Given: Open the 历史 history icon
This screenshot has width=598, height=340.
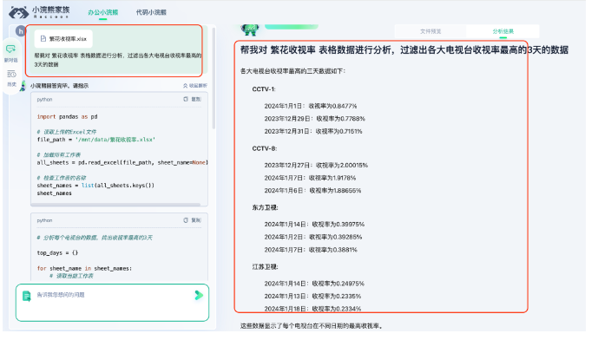Looking at the screenshot, I should 11,78.
